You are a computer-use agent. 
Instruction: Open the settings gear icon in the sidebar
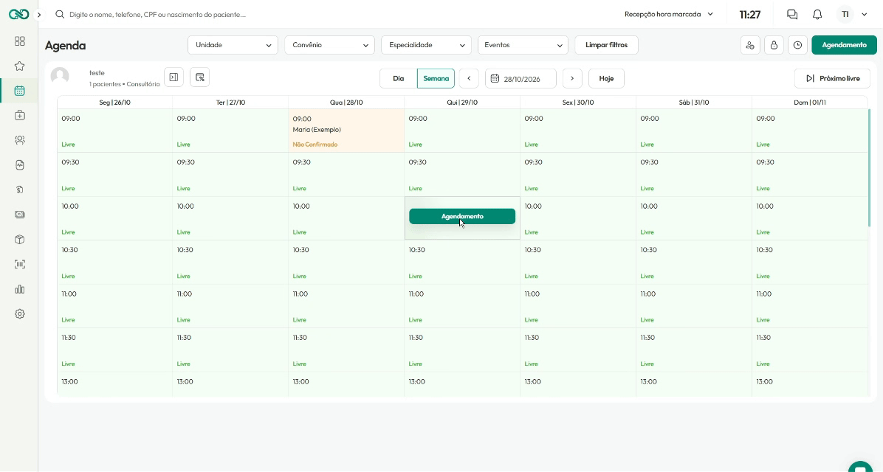click(x=20, y=314)
